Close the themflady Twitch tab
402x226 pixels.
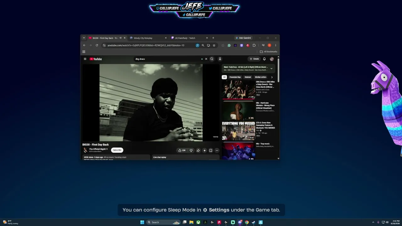tap(207, 38)
